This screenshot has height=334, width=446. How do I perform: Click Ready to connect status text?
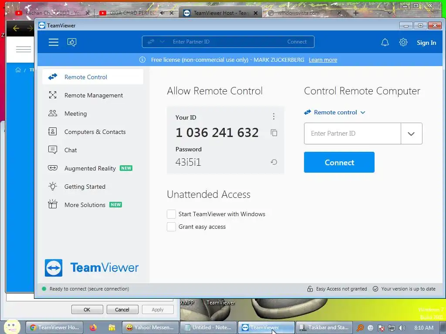89,289
